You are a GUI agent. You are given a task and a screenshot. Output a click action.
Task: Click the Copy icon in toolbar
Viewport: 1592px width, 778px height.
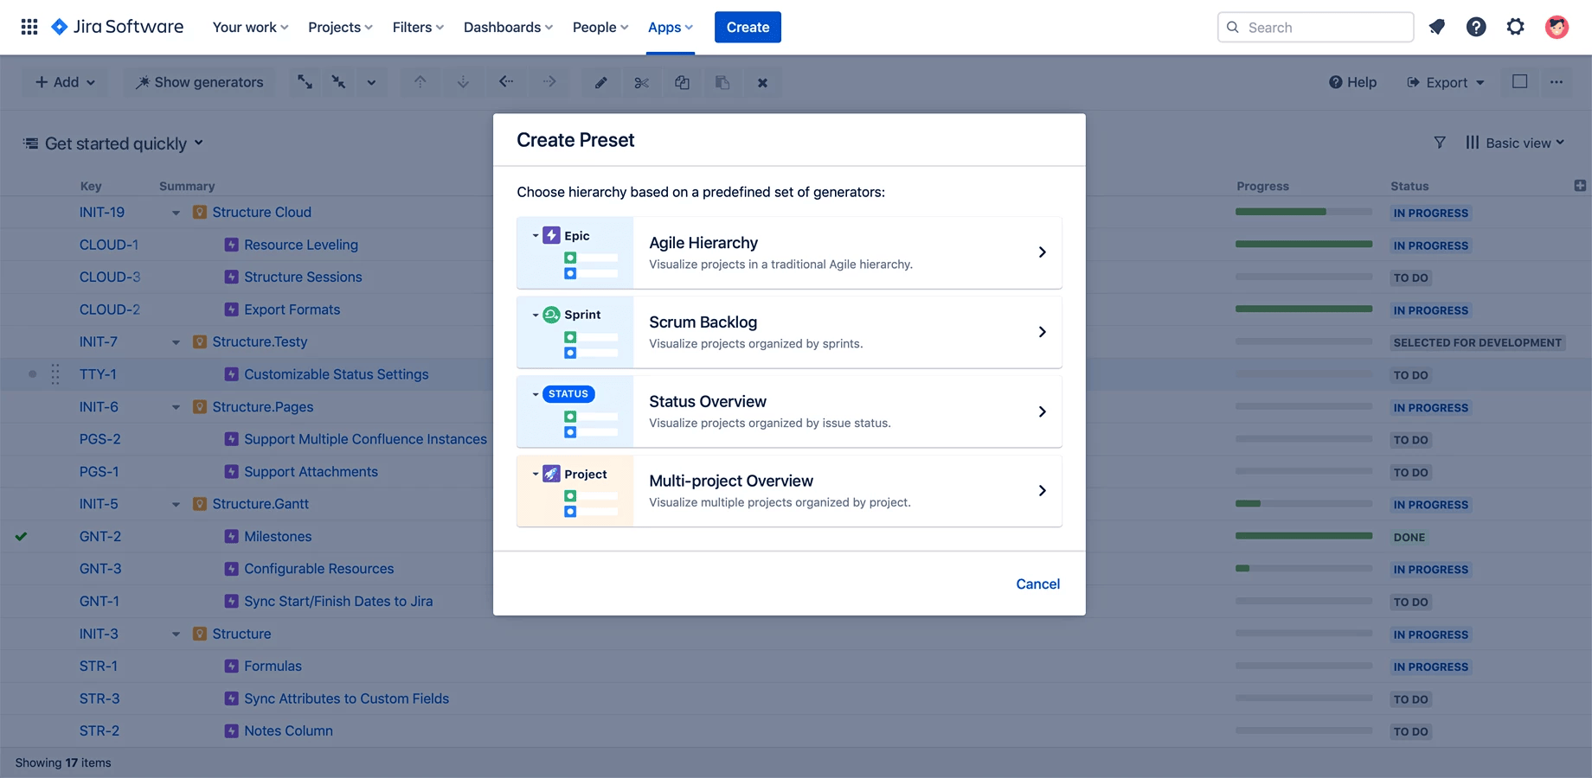tap(682, 83)
